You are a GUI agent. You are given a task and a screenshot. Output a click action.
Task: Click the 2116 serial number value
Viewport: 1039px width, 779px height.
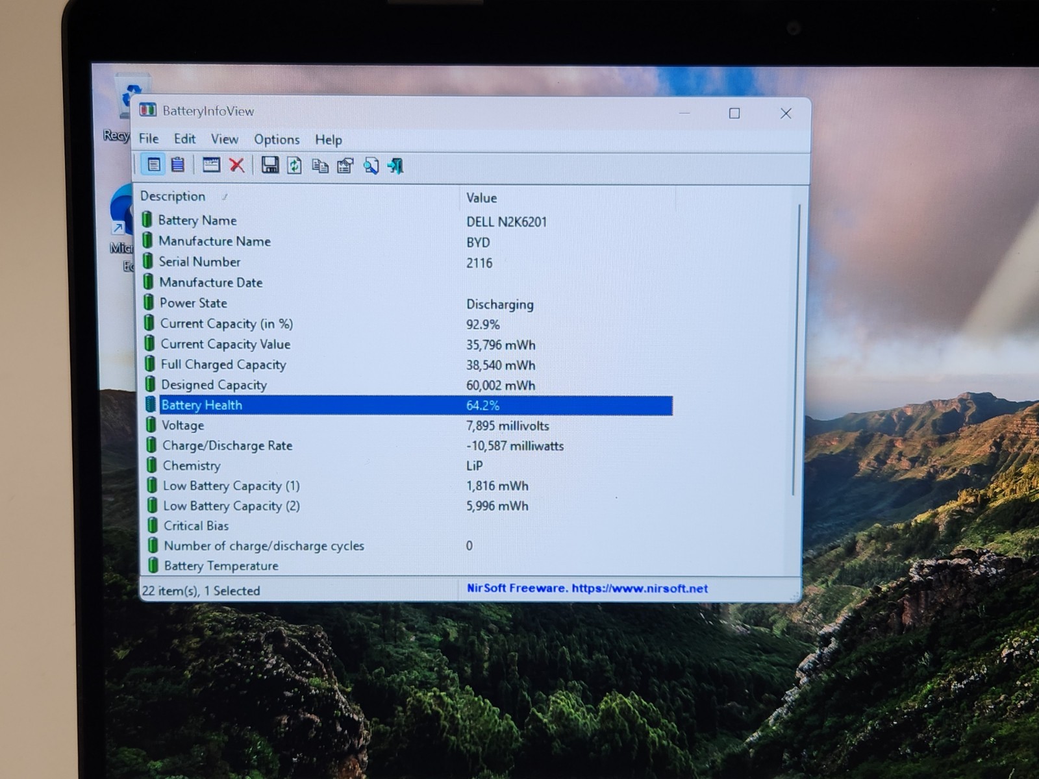coord(479,263)
